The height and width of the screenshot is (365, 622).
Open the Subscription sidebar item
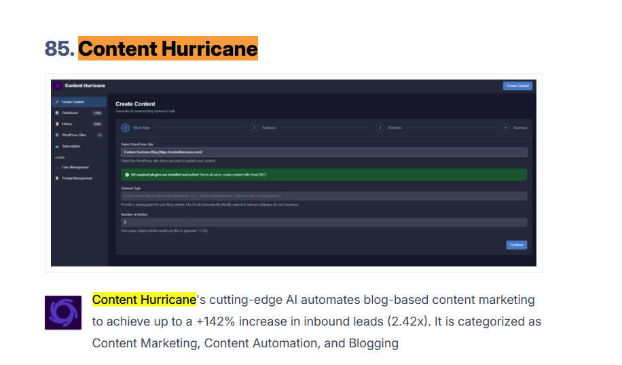click(79, 146)
